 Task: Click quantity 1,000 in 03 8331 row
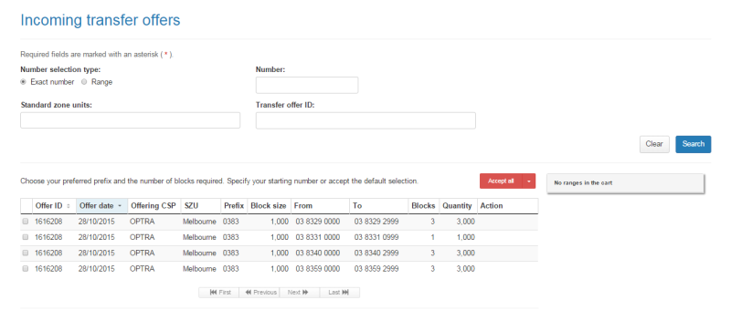coord(466,237)
